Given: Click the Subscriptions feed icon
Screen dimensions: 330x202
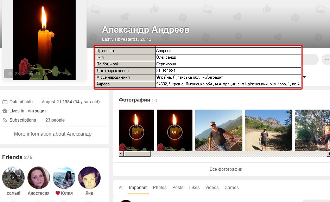Looking at the screenshot, I should (x=5, y=120).
